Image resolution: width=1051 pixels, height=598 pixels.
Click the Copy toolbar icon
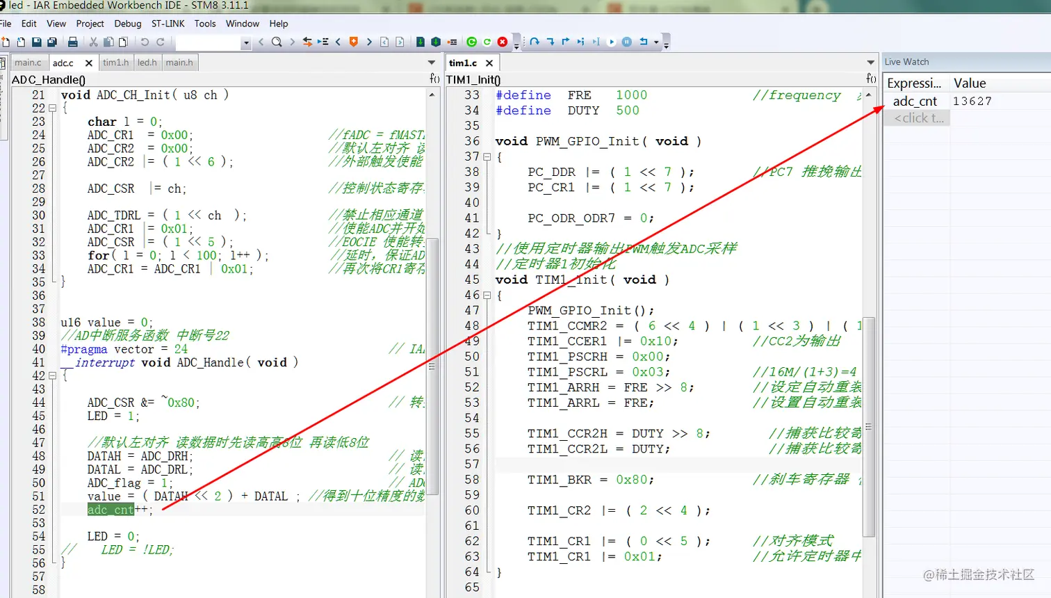(108, 42)
